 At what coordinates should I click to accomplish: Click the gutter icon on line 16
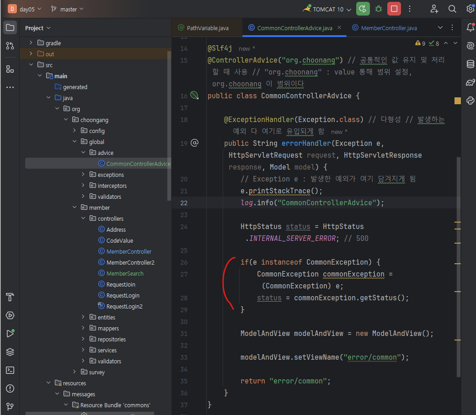click(194, 95)
